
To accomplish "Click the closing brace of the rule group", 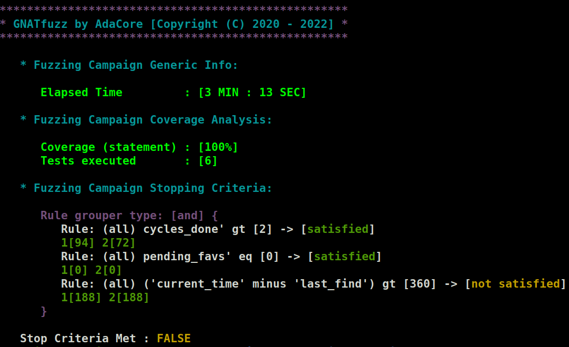I will tap(44, 311).
